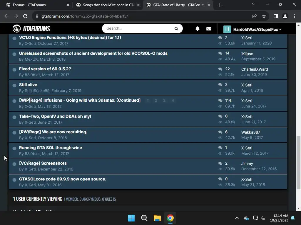
Task: Open the notifications bell
Action: [197, 29]
